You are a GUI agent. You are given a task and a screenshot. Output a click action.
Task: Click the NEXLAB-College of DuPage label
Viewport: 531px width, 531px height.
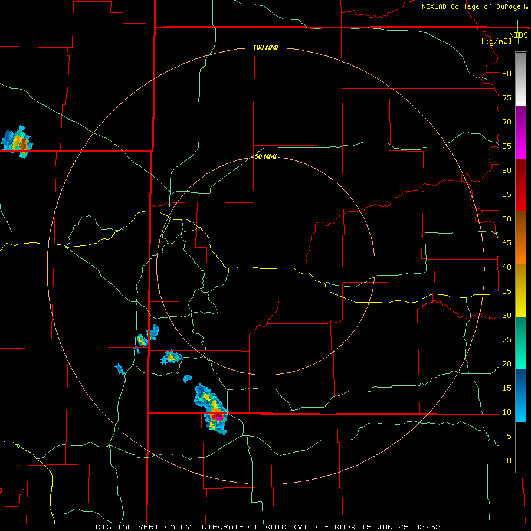(x=471, y=6)
